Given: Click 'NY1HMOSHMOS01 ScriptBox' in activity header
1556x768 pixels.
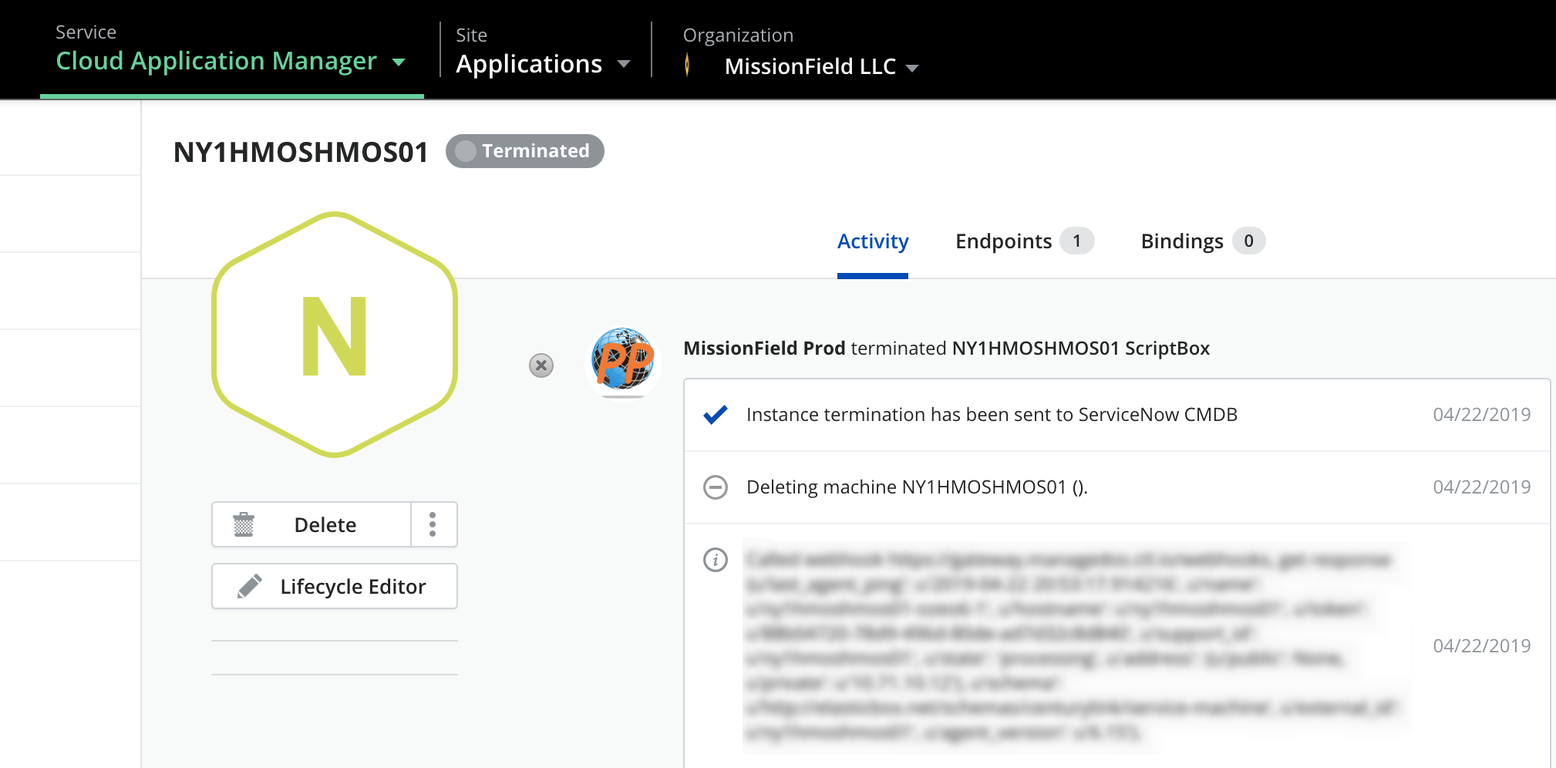Looking at the screenshot, I should (1080, 349).
